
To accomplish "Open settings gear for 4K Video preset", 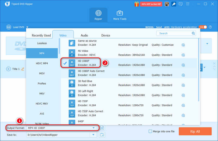I will click(x=183, y=55).
